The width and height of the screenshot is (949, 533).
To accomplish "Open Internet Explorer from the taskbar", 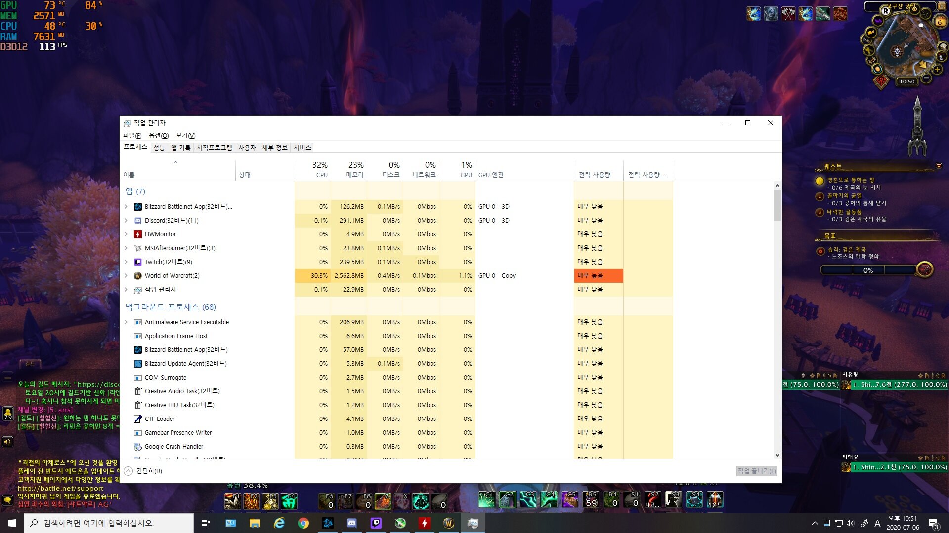I will (279, 523).
